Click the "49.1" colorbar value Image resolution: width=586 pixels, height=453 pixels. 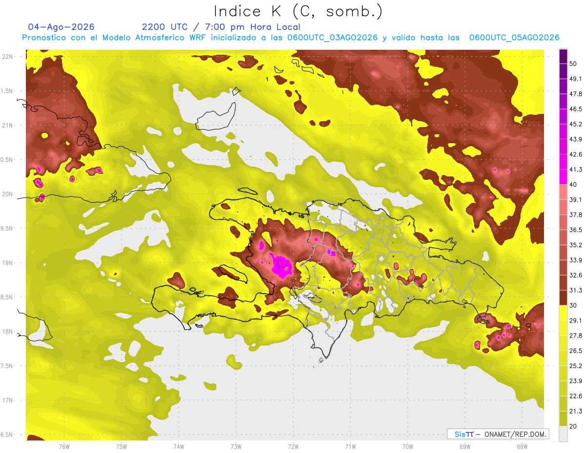(576, 79)
